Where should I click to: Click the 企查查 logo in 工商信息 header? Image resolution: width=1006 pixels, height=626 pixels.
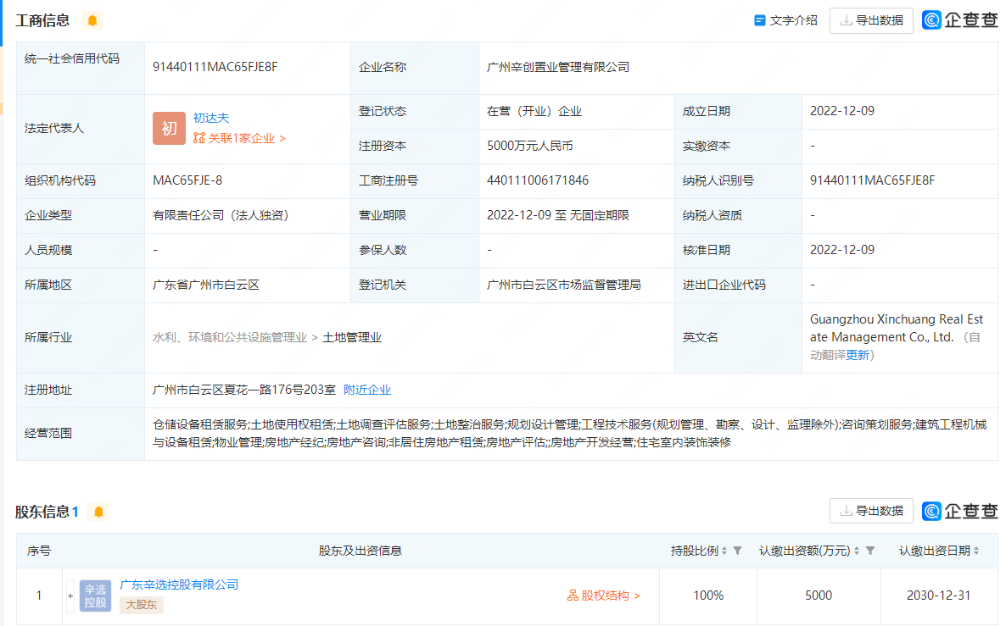click(960, 20)
